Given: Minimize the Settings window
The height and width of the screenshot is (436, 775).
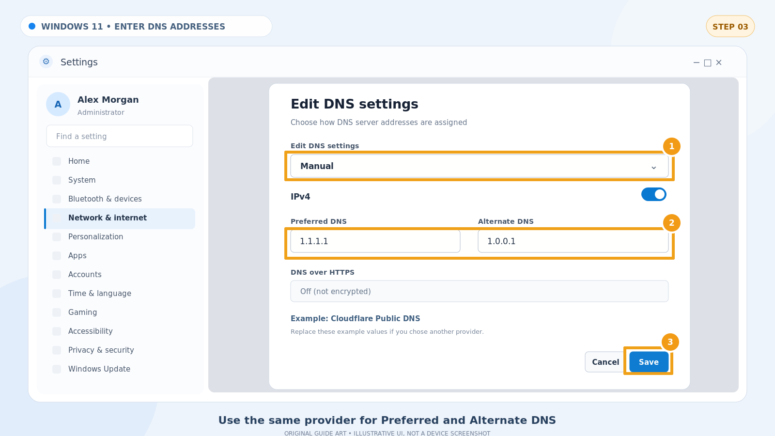Looking at the screenshot, I should 697,62.
